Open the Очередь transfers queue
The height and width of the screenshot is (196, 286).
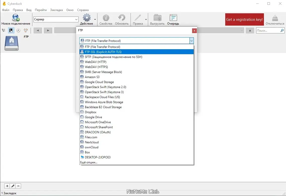pyautogui.click(x=173, y=19)
